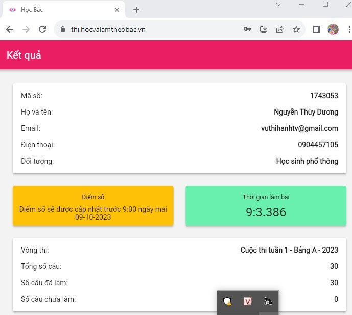Reload the current page
The height and width of the screenshot is (315, 352).
click(x=42, y=29)
